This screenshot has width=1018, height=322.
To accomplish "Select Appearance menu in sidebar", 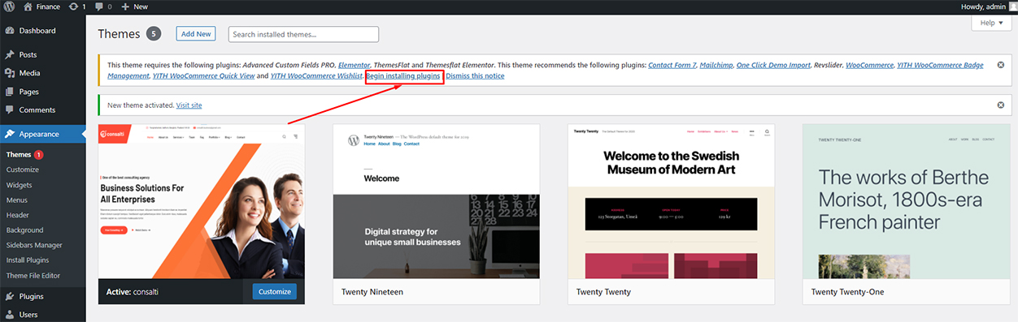I will coord(42,135).
